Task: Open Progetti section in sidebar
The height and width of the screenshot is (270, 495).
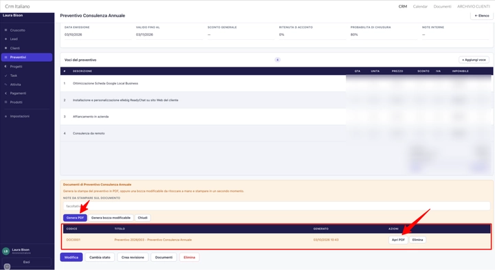Action: (x=27, y=67)
